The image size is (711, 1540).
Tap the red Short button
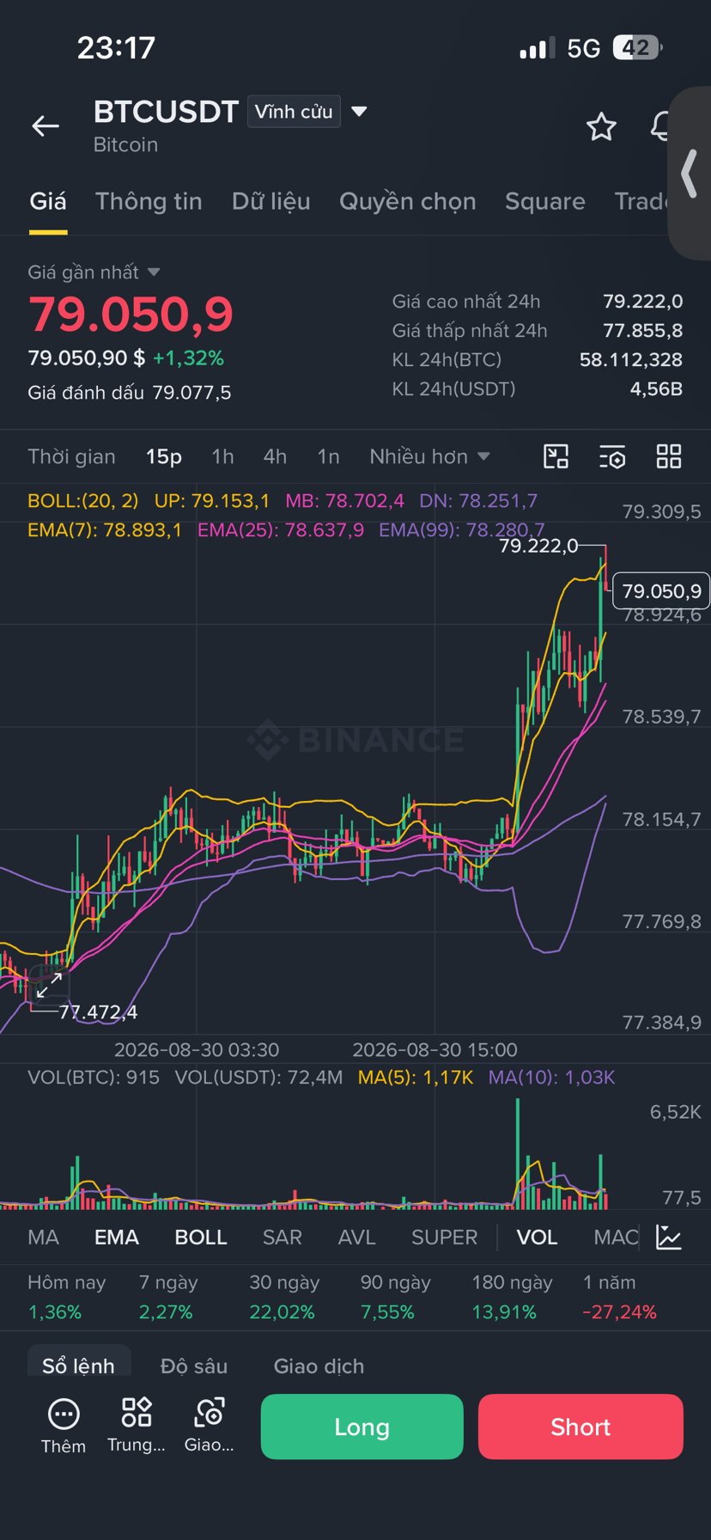pos(580,1427)
